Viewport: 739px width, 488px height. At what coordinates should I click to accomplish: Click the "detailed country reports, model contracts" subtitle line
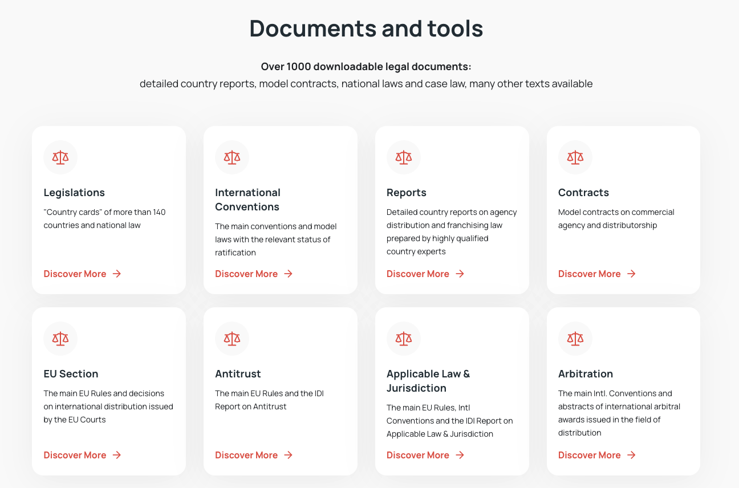366,84
